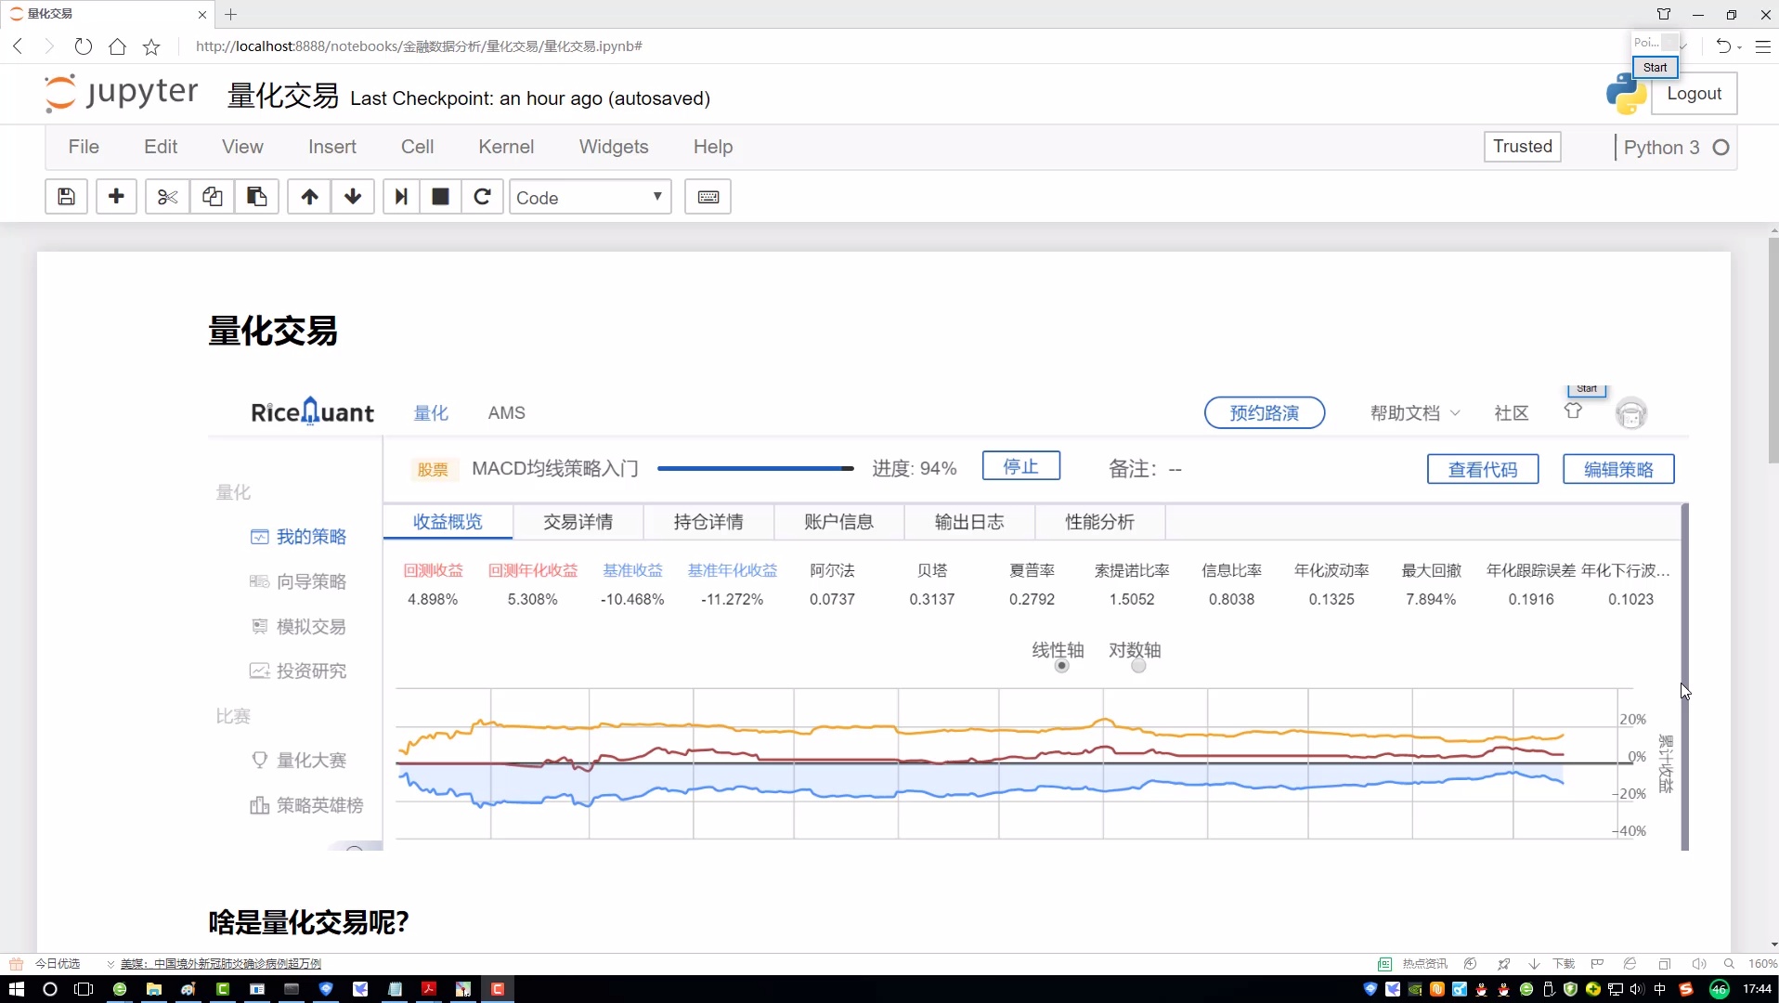
Task: Open the undo history dropdown arrow
Action: point(1739,46)
